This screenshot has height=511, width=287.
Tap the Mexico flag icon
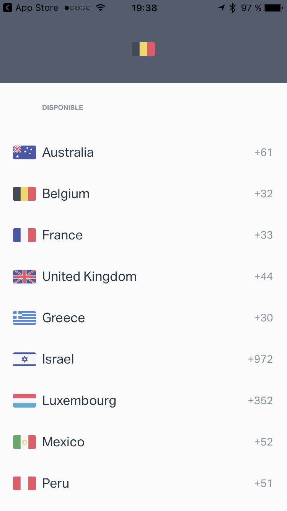[24, 442]
